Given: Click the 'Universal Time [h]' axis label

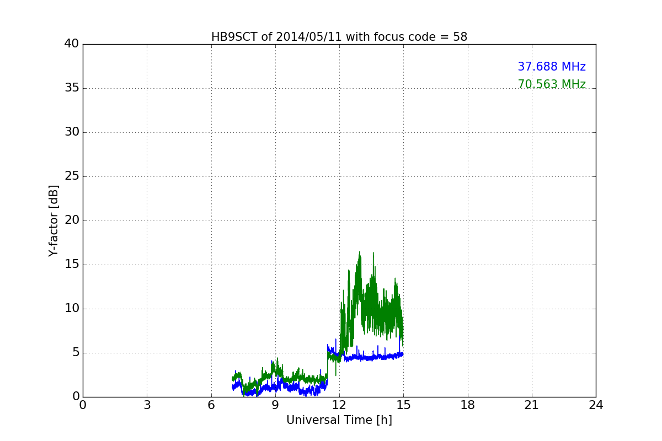Looking at the screenshot, I should point(339,420).
